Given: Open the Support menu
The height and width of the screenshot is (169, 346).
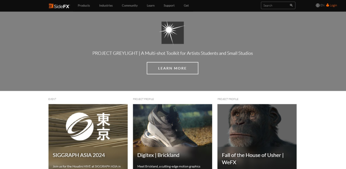Looking at the screenshot, I should tap(169, 5).
